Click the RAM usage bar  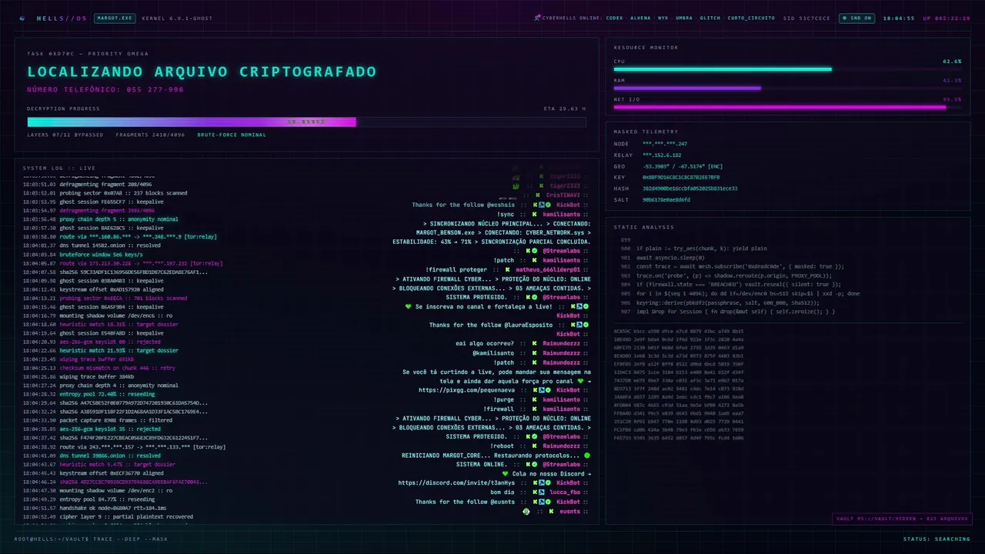787,88
